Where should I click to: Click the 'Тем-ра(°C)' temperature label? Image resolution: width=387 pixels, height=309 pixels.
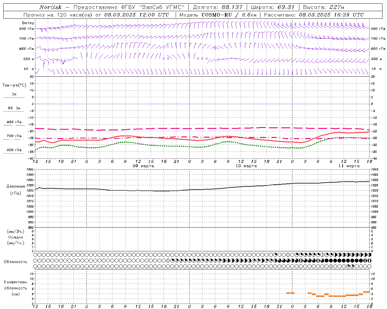(x=14, y=85)
